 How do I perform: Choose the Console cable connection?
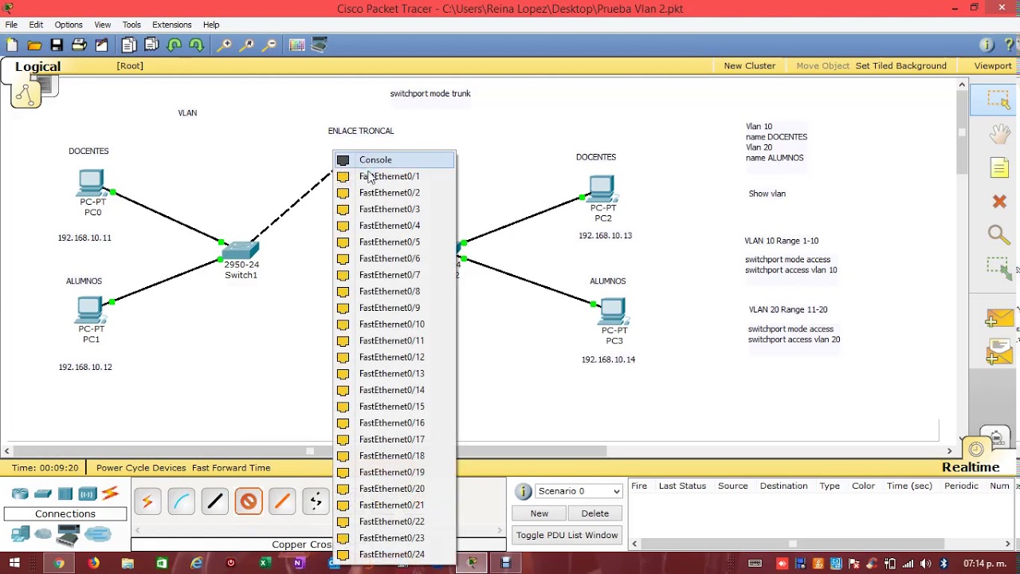point(181,501)
